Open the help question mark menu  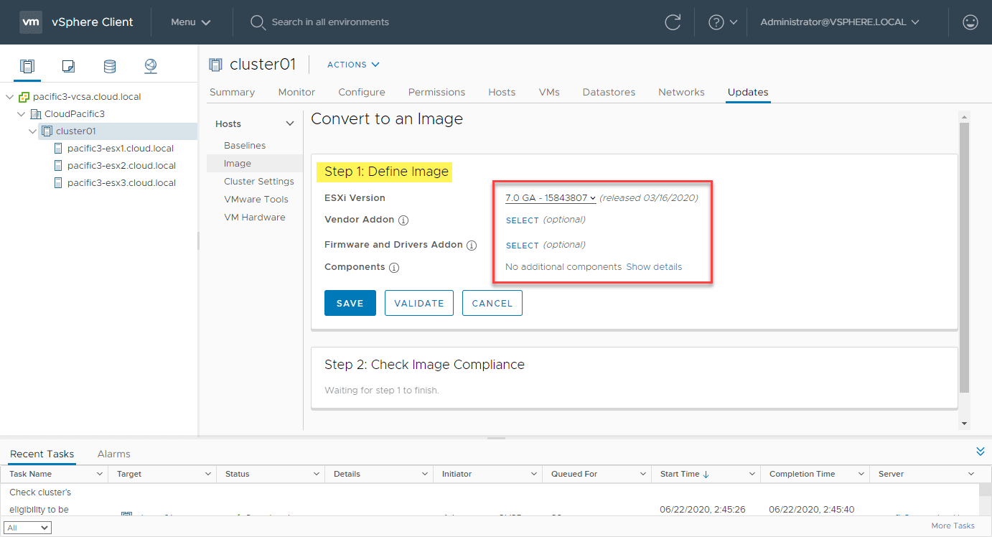point(722,22)
